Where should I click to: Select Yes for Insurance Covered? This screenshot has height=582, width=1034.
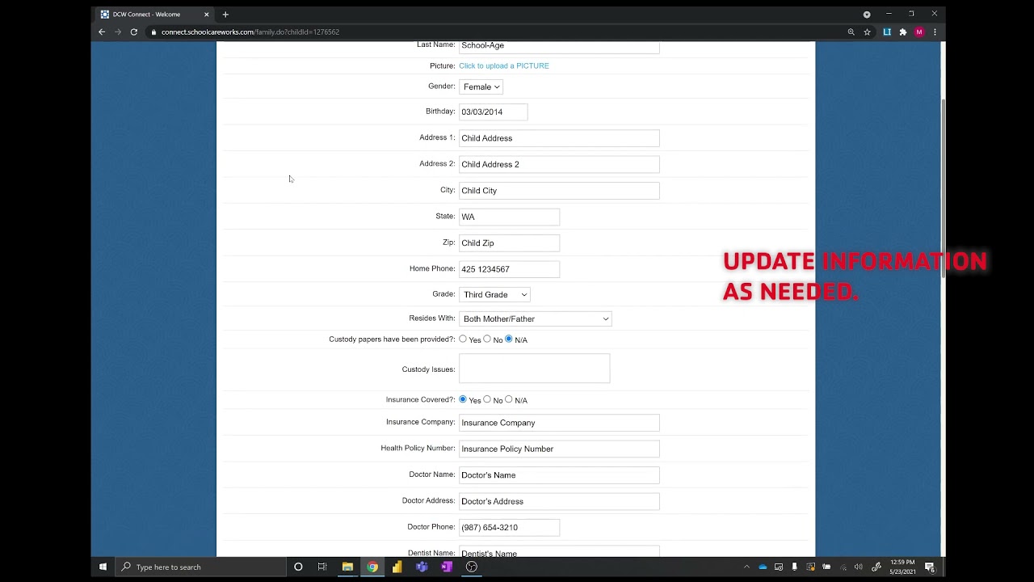point(463,399)
